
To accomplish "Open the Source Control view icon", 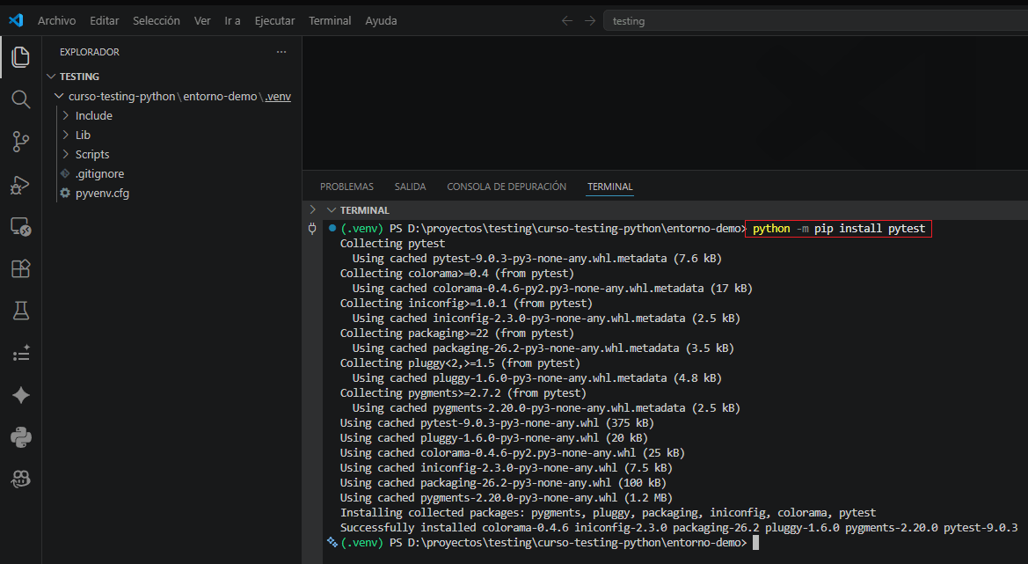I will [x=21, y=142].
